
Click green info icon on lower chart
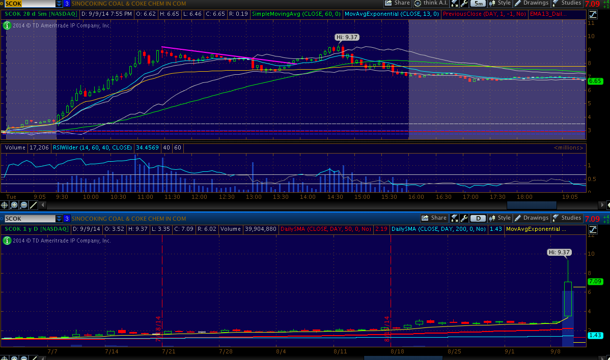point(7,241)
